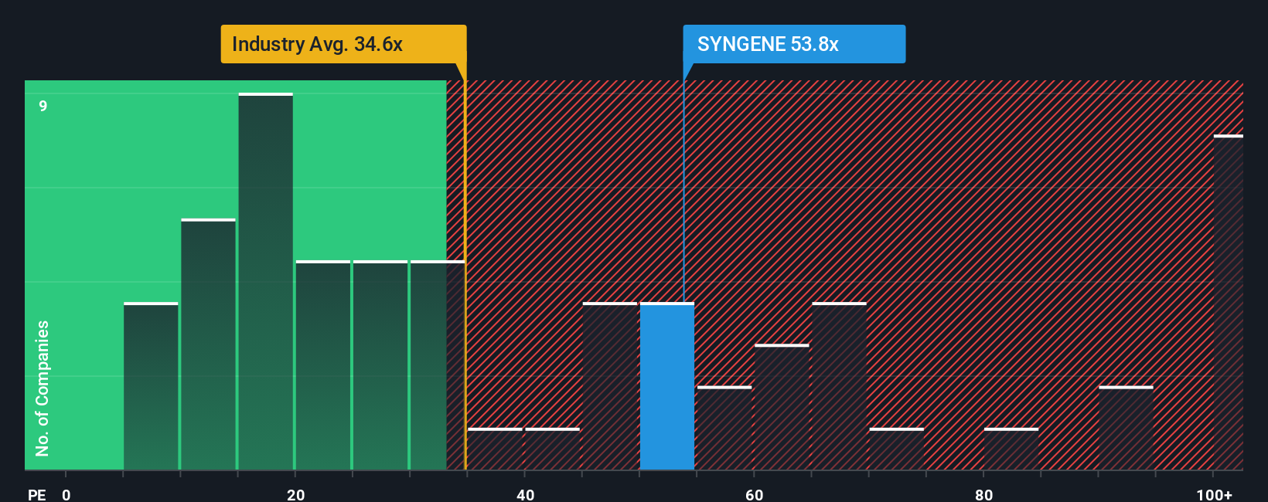Click the 100+ PE bar at far right

point(1229,302)
